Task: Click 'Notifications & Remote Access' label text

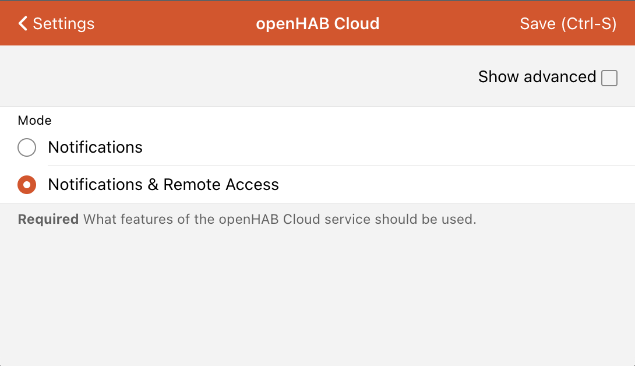Action: 163,185
